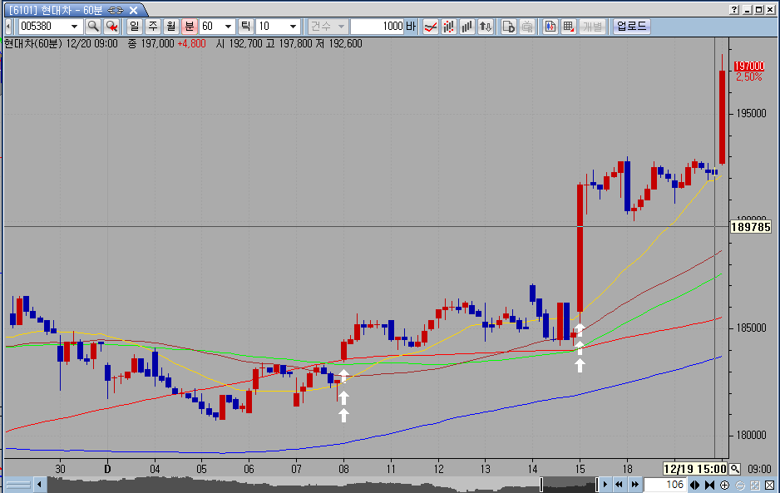Click the up-down arrows sort icon

pos(486,26)
